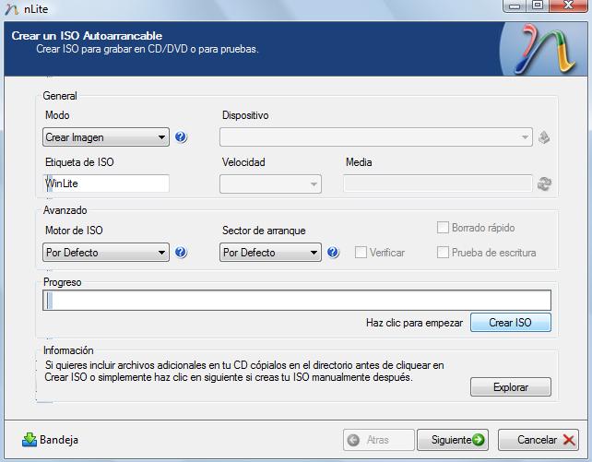
Task: Enable the Verificar checkbox
Action: pos(361,252)
